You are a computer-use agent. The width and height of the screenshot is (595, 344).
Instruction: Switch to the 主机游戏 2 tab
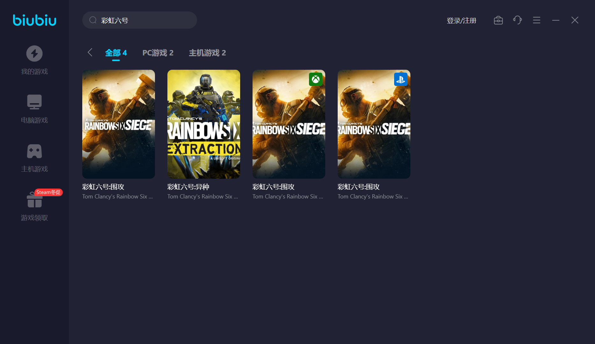click(x=207, y=53)
